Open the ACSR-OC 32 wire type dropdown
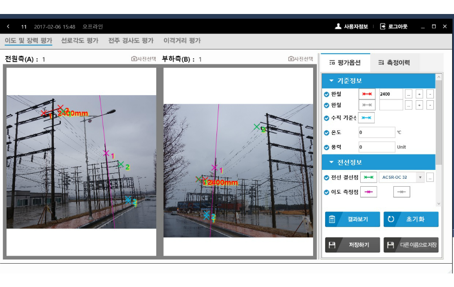The image size is (454, 287). 420,177
